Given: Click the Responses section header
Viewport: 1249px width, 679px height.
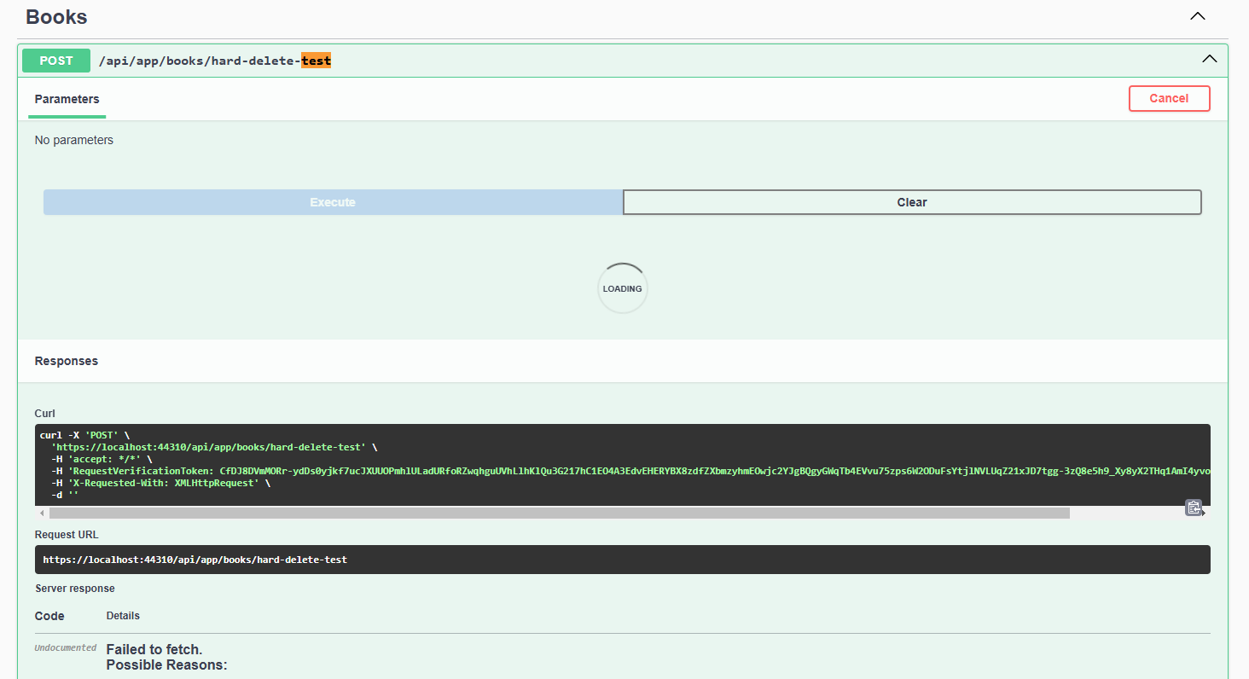Looking at the screenshot, I should pos(67,361).
